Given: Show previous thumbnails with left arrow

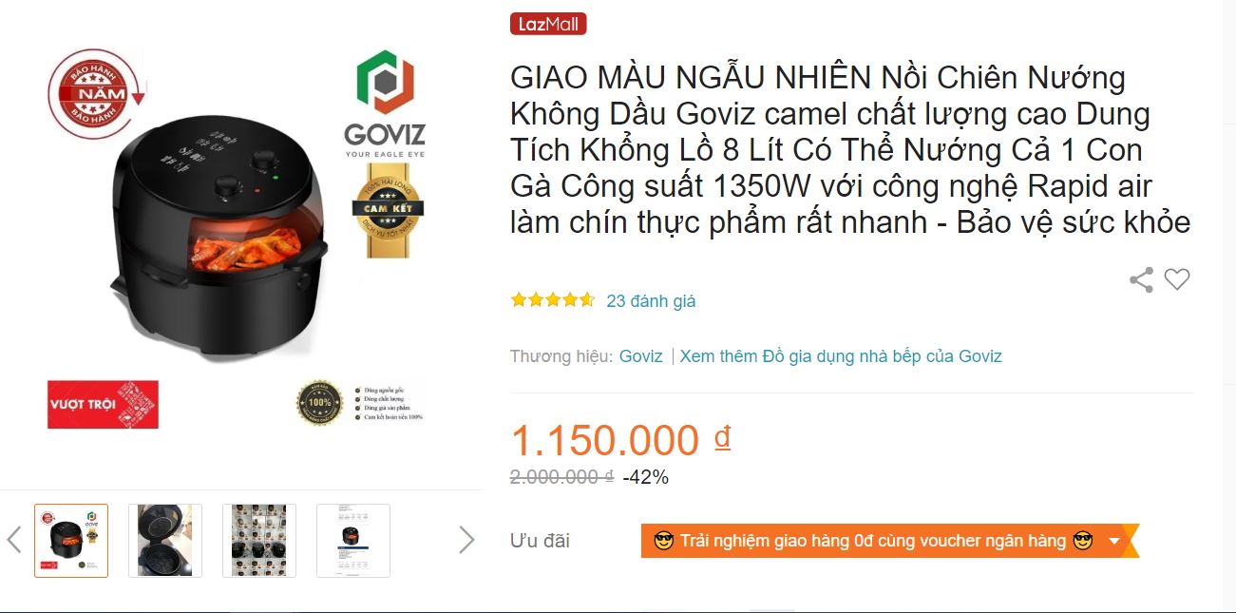Looking at the screenshot, I should point(14,540).
